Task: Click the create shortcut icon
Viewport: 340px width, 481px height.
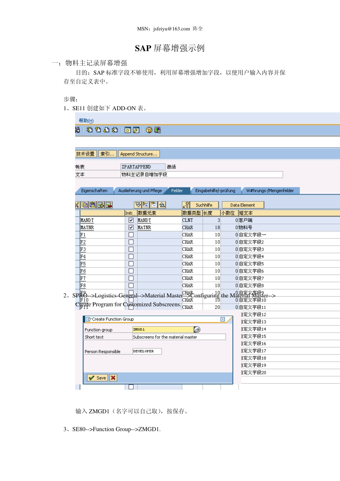Action: (136, 130)
